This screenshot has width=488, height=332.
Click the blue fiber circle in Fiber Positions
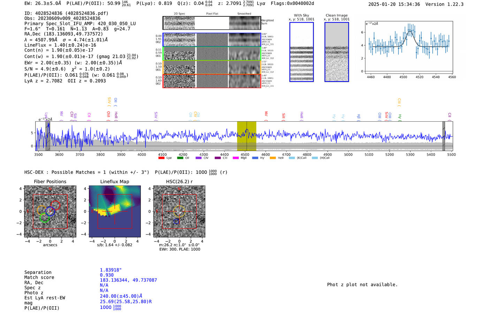point(50,211)
